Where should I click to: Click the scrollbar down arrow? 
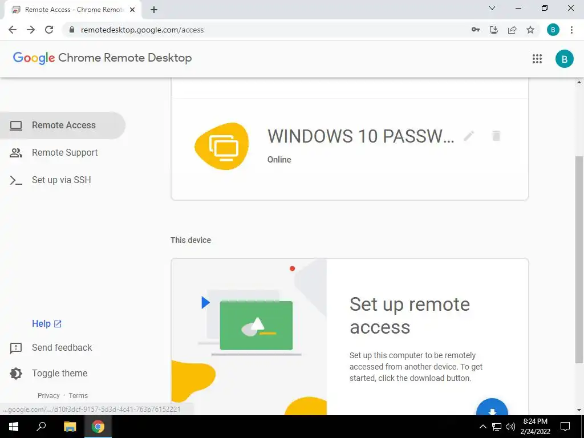pos(579,410)
